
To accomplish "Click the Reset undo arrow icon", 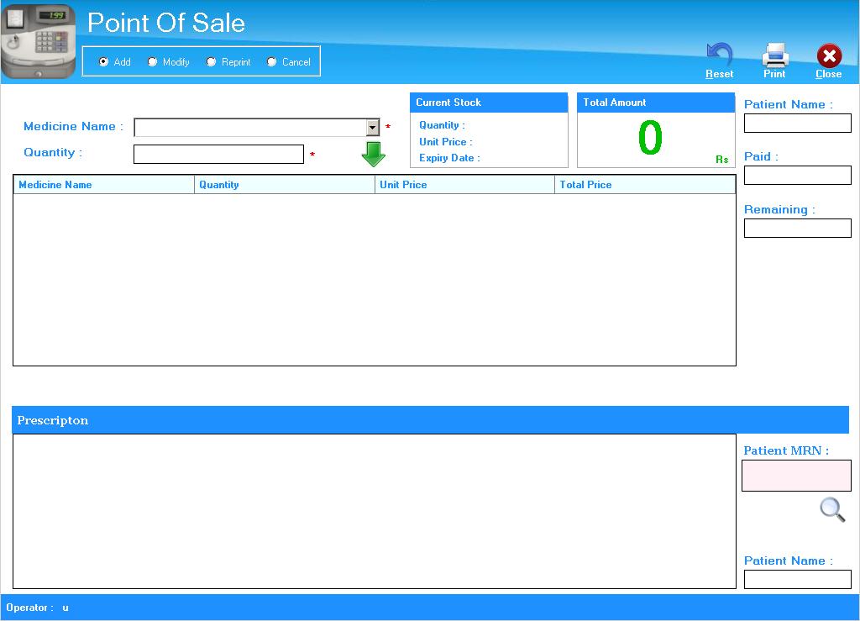I will [719, 55].
